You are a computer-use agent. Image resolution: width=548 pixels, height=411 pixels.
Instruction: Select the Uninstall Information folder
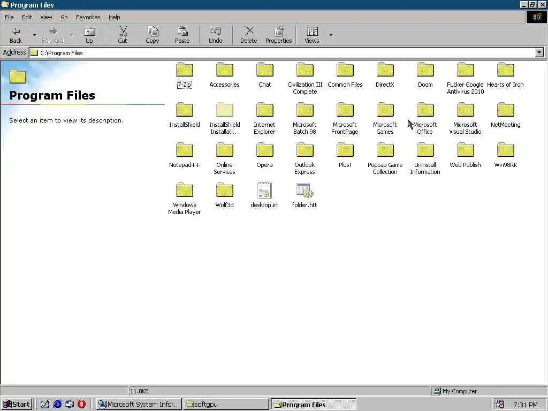coord(425,158)
